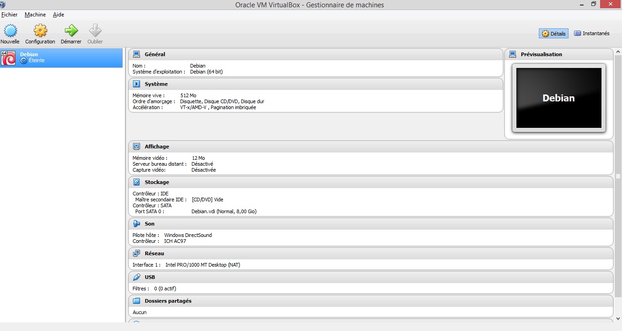Click the Debian (64 bit) OS value

207,72
